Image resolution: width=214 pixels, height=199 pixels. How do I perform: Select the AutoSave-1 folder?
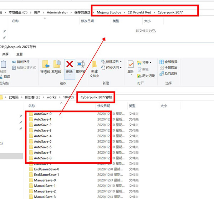click(x=43, y=120)
